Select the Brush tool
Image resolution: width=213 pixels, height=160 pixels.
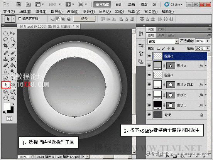pos(13,53)
